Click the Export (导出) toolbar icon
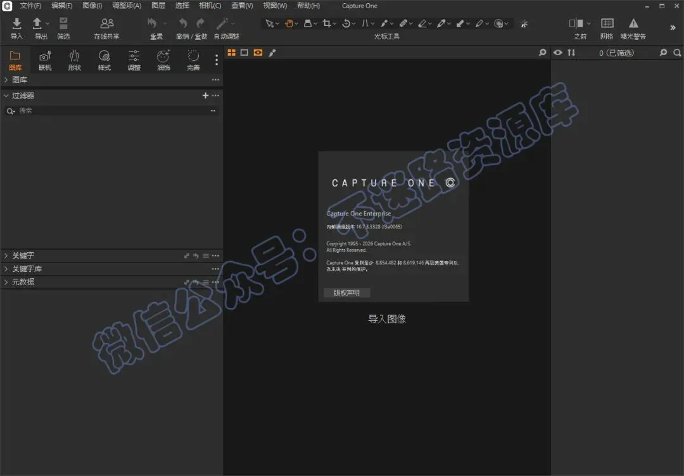Screen dimensions: 684x476 coord(37,23)
